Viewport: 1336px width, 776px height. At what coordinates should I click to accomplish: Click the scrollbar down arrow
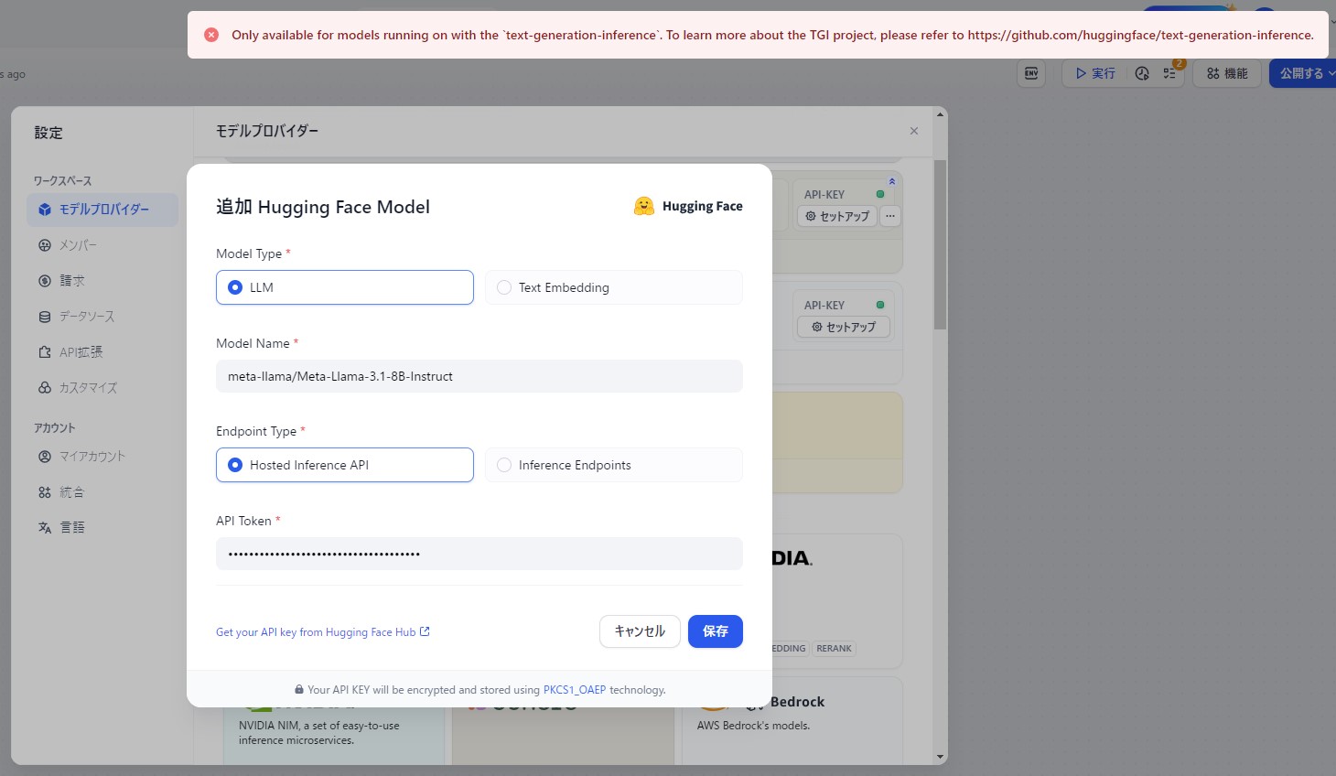point(940,758)
